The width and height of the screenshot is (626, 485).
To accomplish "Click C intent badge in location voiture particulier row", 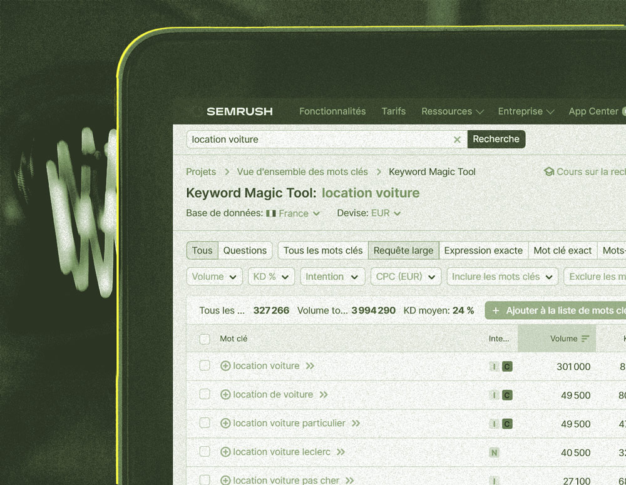I will click(507, 424).
